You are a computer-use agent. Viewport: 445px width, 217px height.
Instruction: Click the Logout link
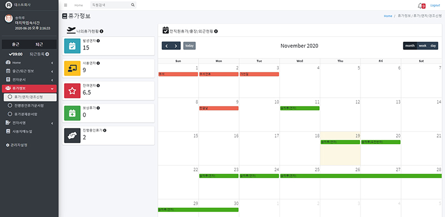click(x=435, y=6)
